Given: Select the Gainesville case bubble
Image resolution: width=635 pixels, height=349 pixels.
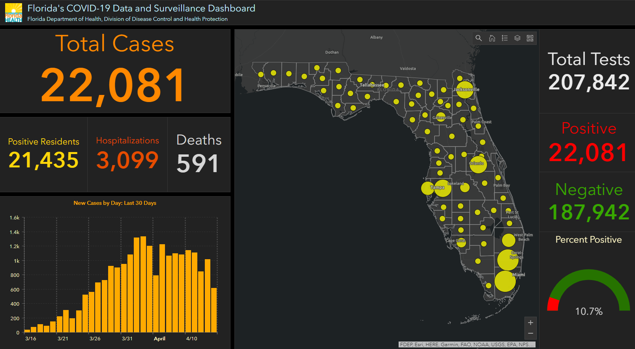Looking at the screenshot, I should pos(441,117).
